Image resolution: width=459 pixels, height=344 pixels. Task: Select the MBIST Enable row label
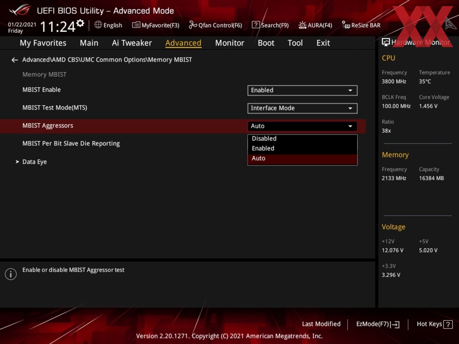42,90
